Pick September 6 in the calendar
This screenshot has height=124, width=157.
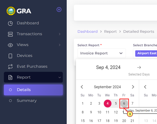pos(124,103)
